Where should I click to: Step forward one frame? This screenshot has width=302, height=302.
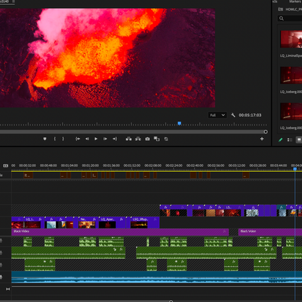(105, 139)
